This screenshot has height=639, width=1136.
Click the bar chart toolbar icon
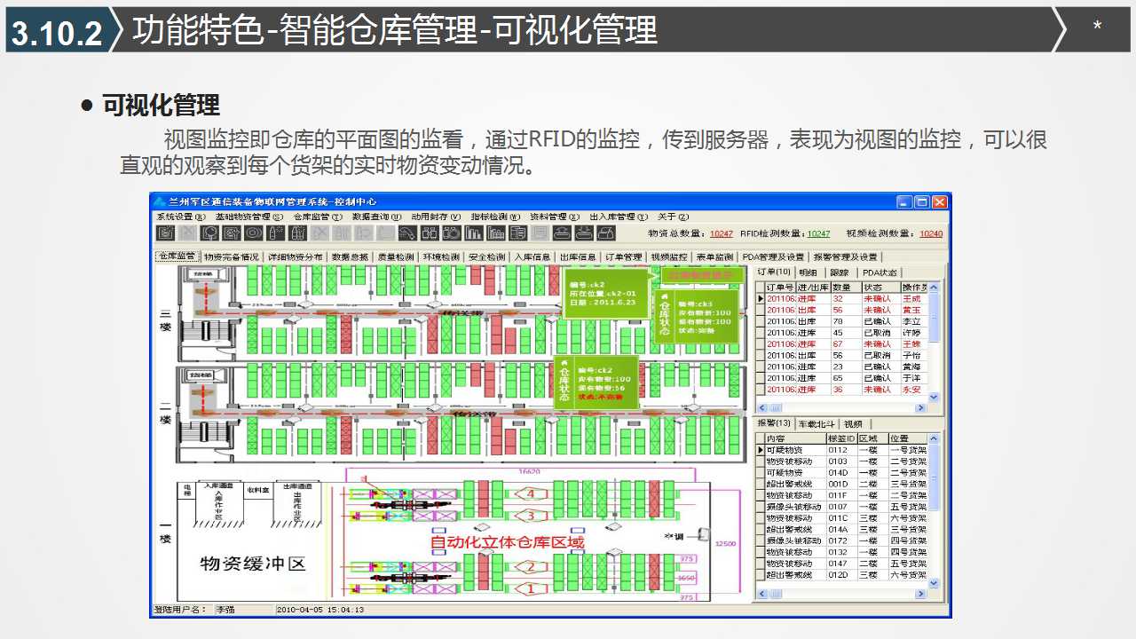click(x=474, y=233)
